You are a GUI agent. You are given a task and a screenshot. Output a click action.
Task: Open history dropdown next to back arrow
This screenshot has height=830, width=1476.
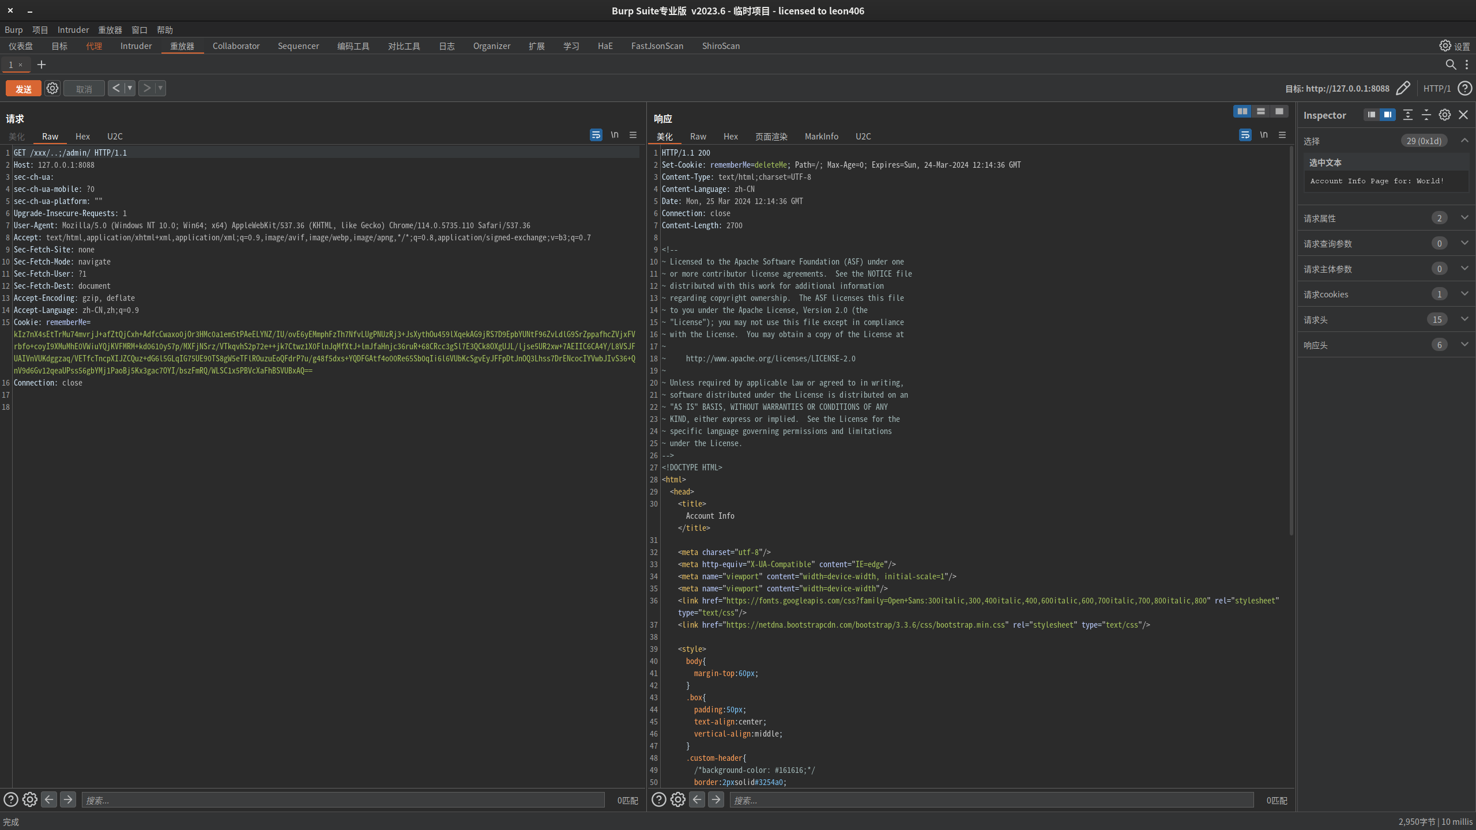(130, 88)
